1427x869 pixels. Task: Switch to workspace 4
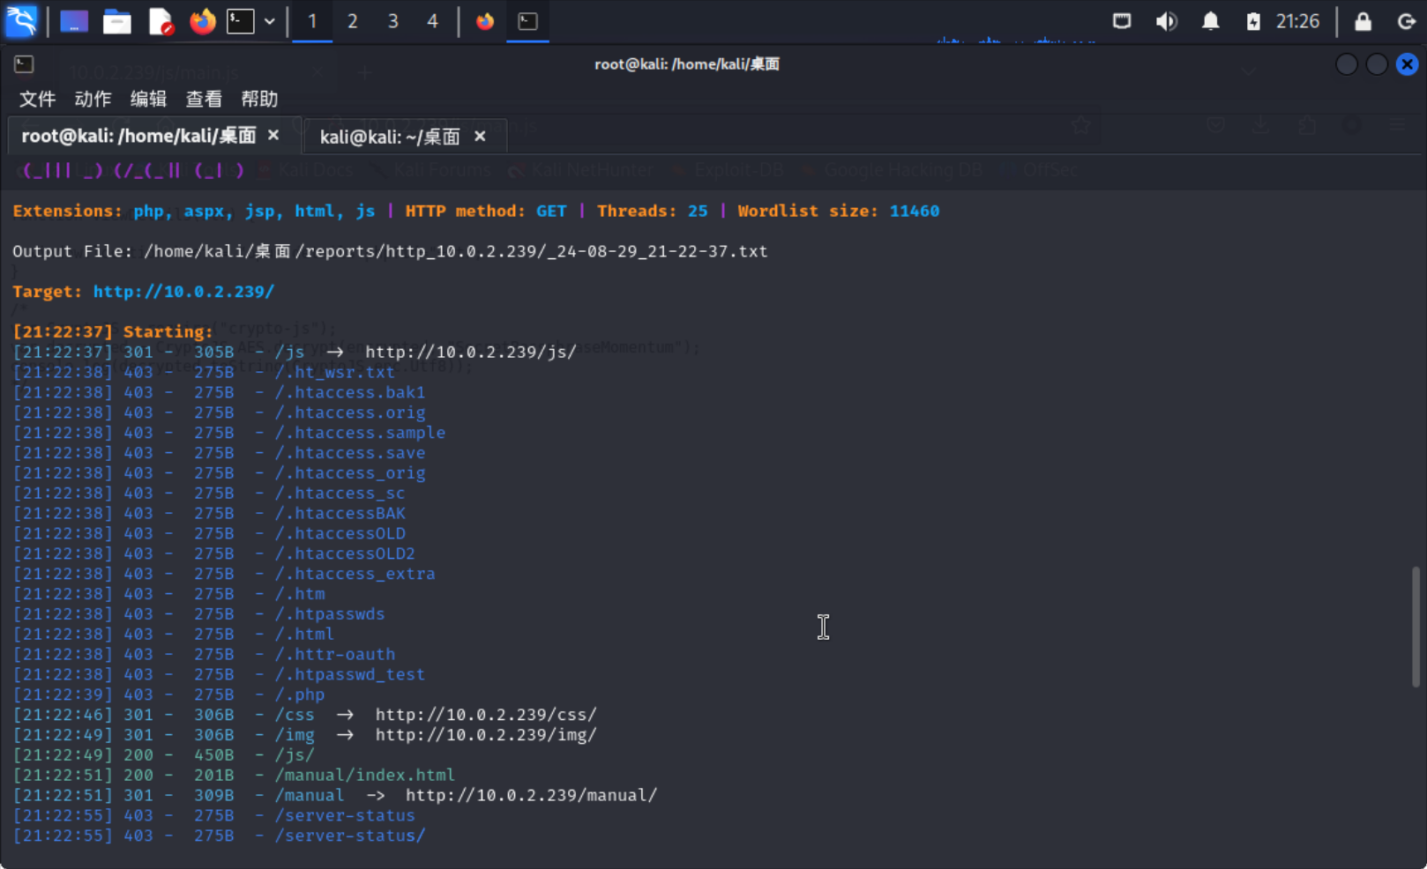click(x=432, y=21)
